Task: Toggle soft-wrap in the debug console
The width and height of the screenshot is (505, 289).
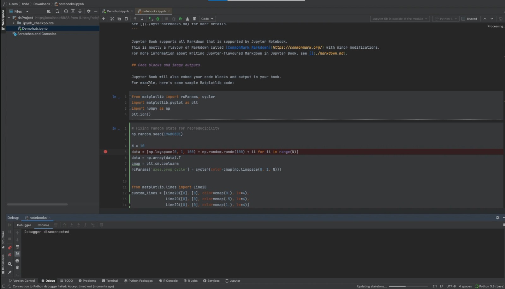Action: pos(17,247)
